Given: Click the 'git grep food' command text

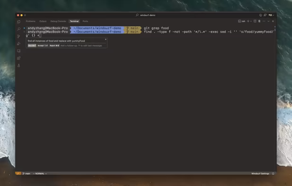Looking at the screenshot, I should (x=156, y=28).
